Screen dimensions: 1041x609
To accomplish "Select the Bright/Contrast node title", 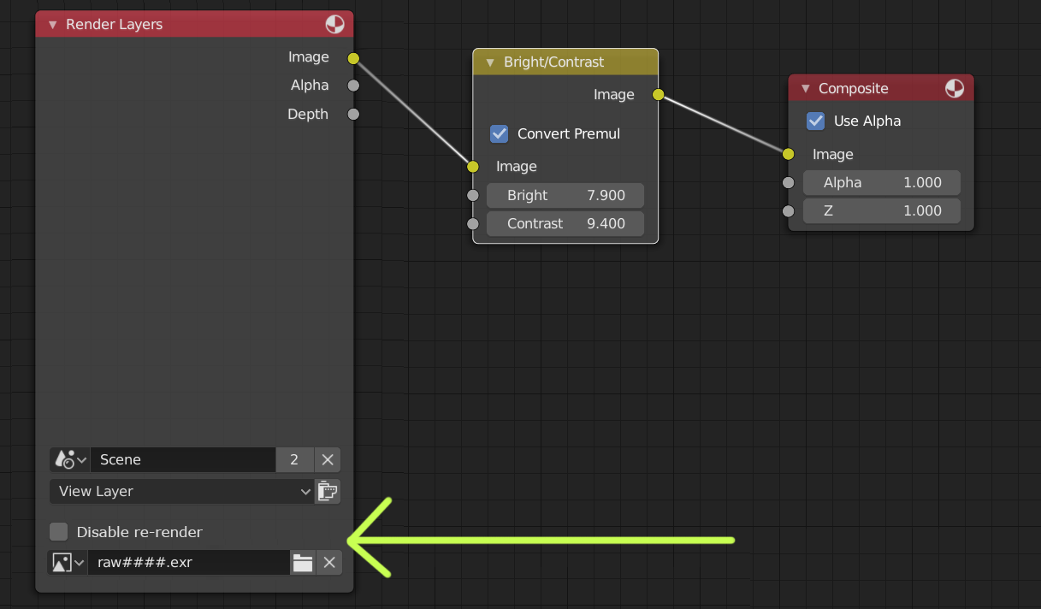I will click(x=554, y=62).
